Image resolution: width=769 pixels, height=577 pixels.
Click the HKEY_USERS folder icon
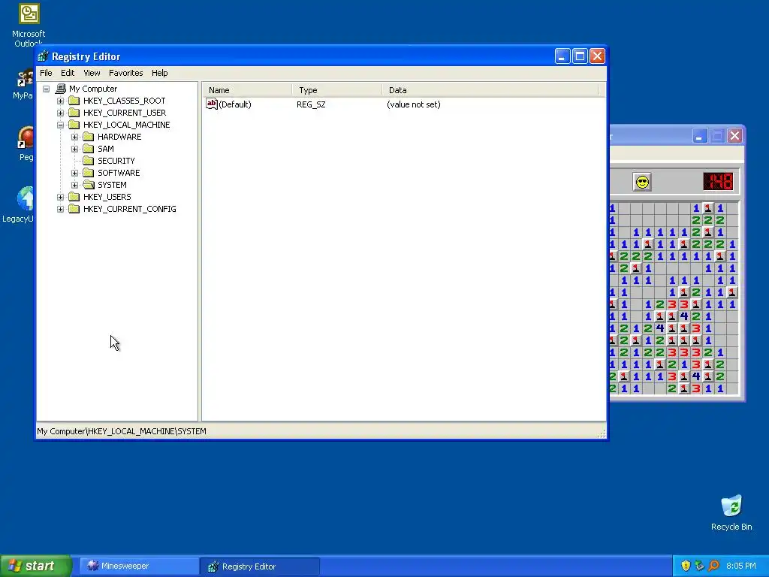click(74, 197)
